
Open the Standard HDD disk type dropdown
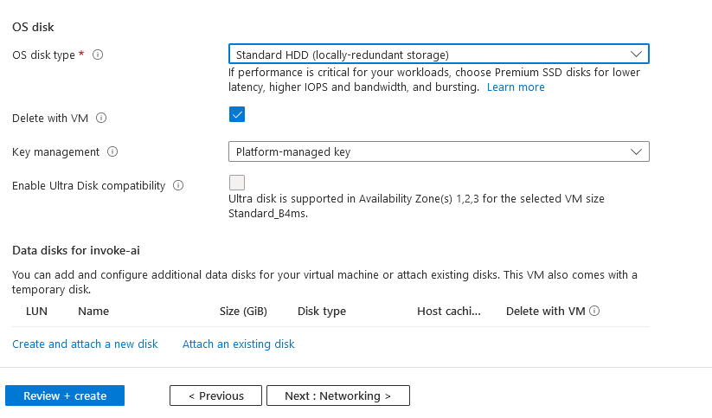tap(439, 54)
